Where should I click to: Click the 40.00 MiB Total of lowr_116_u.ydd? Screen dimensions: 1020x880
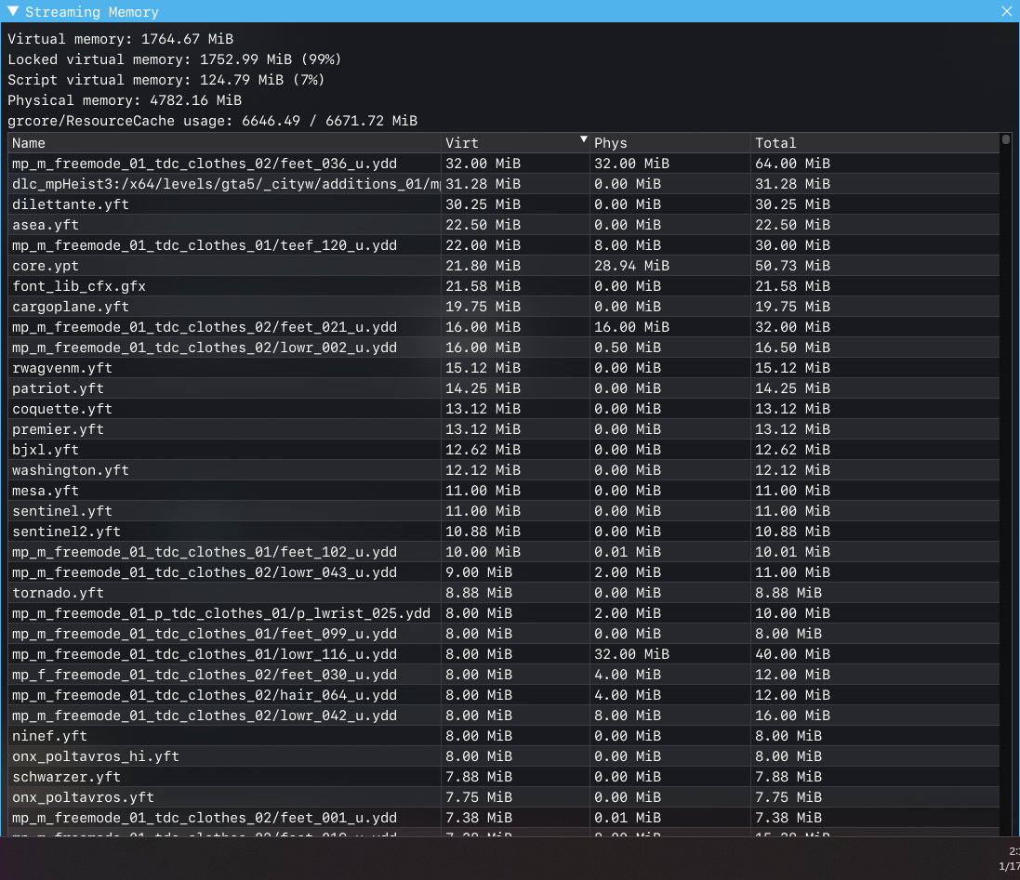(x=792, y=654)
